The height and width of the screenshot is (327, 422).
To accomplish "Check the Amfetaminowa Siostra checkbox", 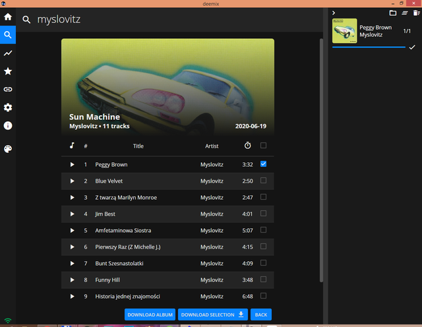I will click(x=263, y=229).
